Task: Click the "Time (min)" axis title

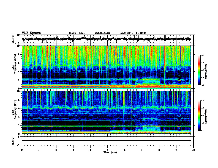Action: (110, 152)
